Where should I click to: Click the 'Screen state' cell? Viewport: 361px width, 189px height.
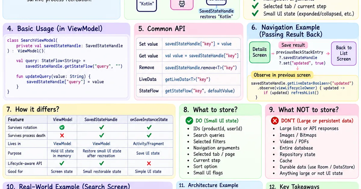[x=62, y=172]
